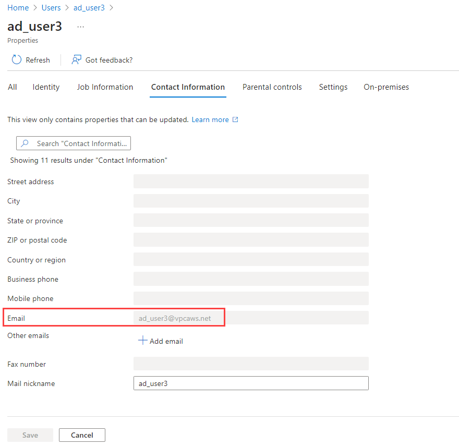The image size is (459, 446).
Task: Switch to the Identity tab
Action: (x=45, y=87)
